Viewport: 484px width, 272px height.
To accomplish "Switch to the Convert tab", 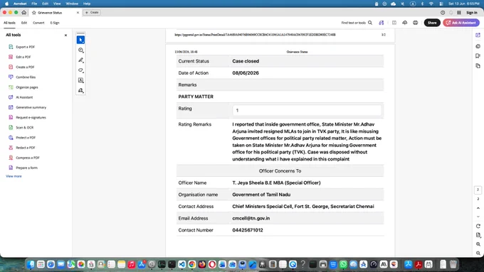I will click(x=38, y=23).
